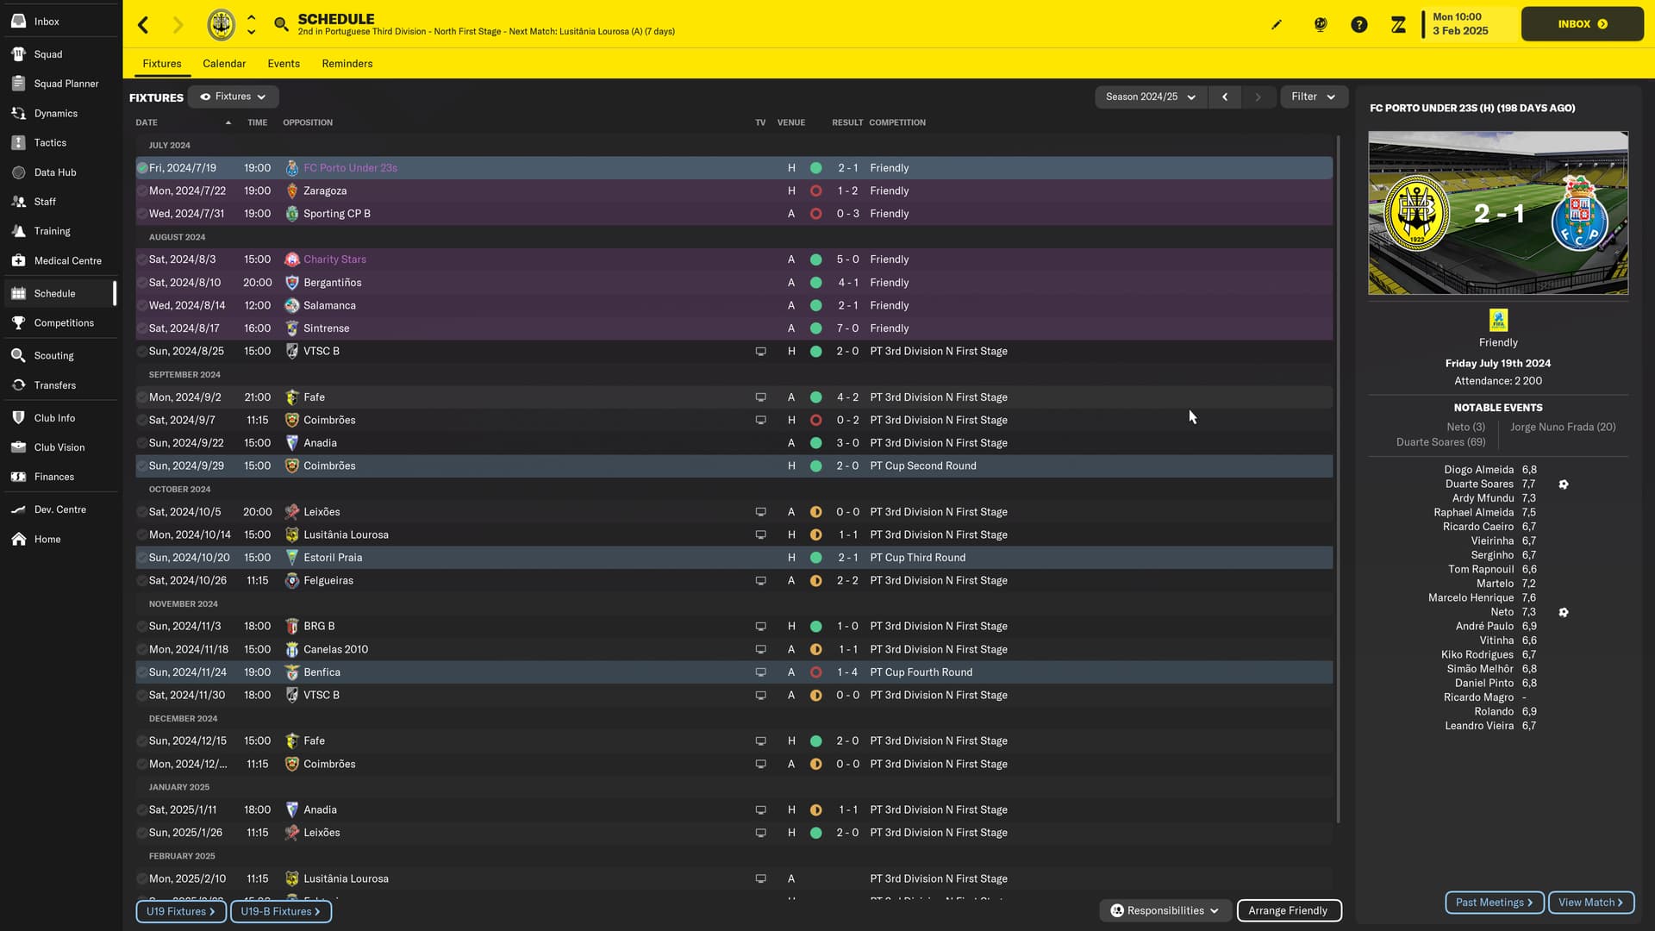Open the Filter dropdown
This screenshot has height=931, width=1655.
(1314, 97)
